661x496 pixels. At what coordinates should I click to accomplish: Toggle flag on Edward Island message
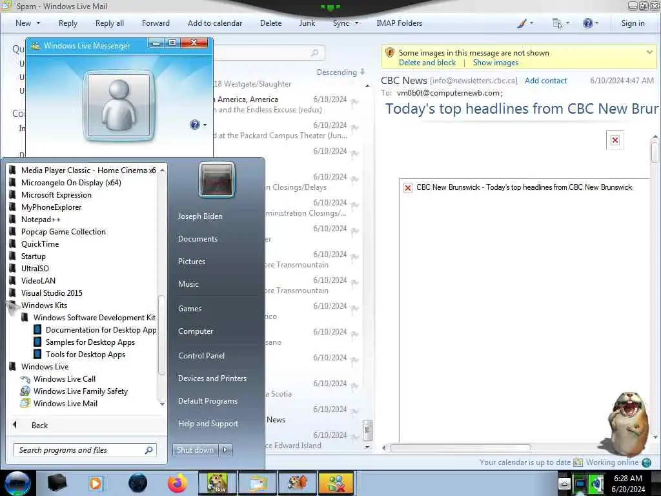tap(355, 437)
